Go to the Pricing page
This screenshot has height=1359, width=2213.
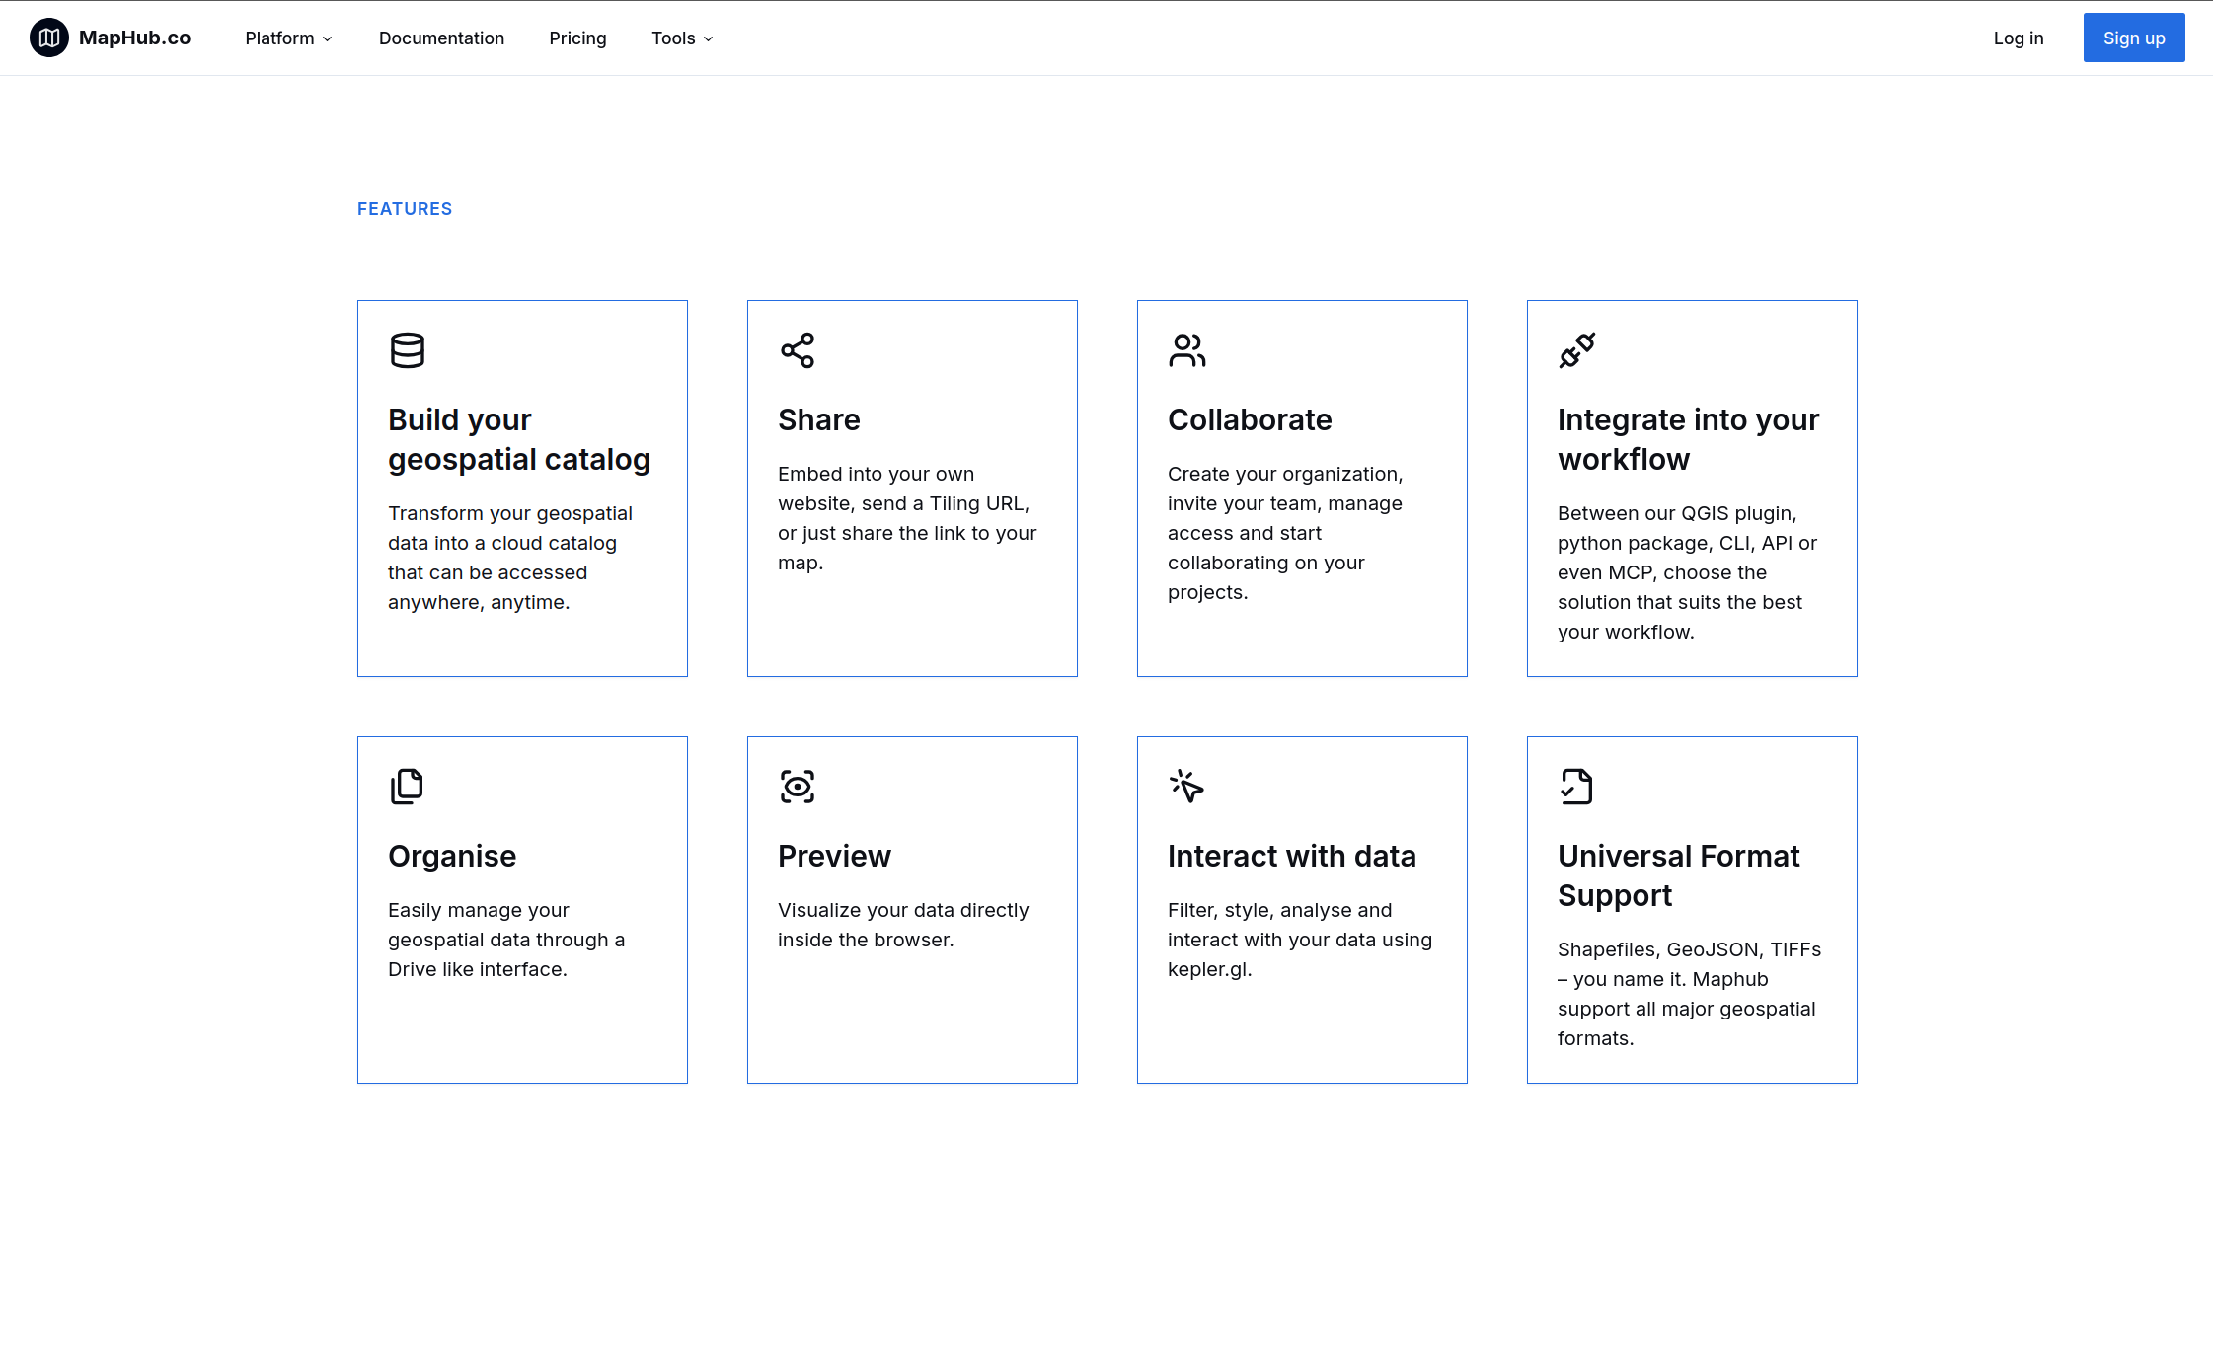pos(577,38)
